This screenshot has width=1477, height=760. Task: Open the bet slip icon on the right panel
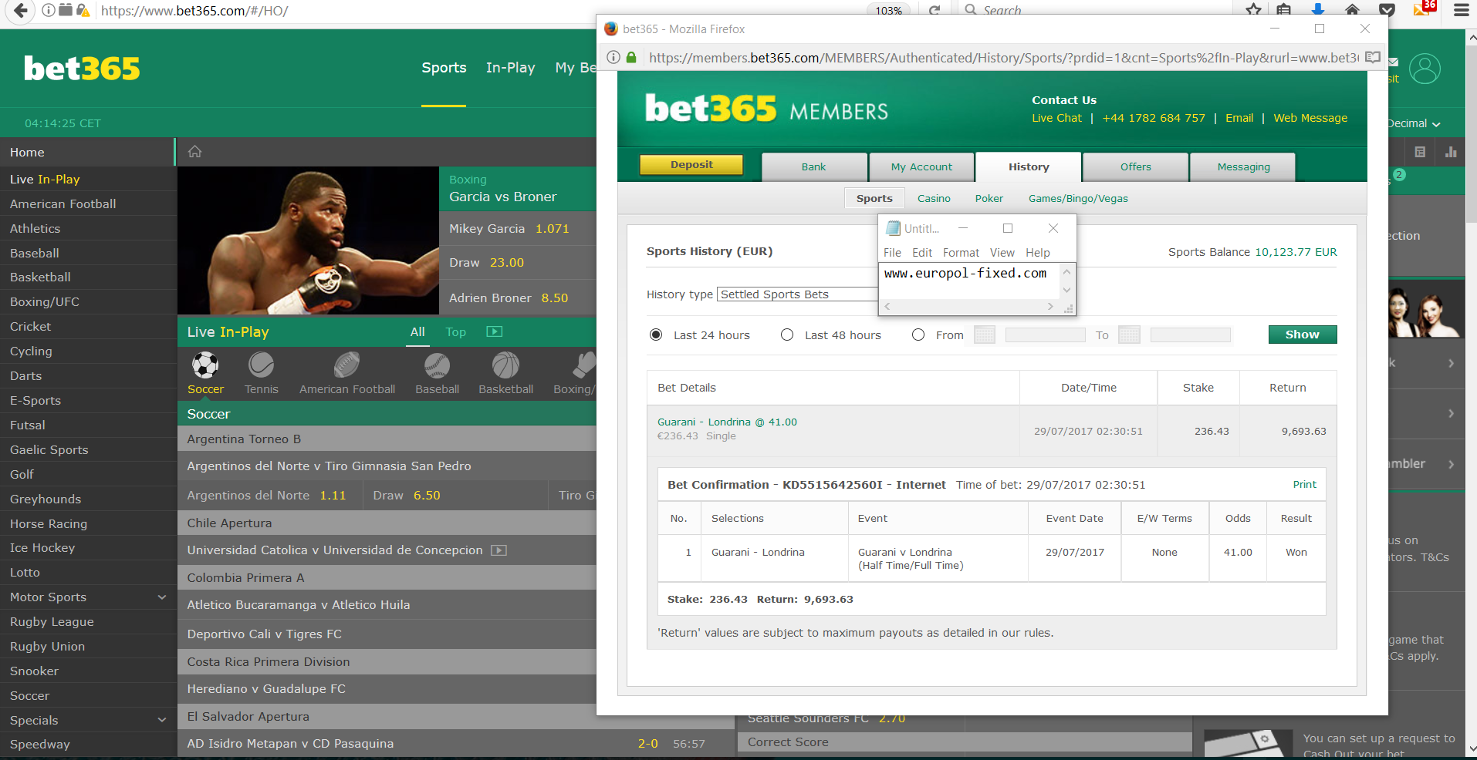pyautogui.click(x=1420, y=152)
